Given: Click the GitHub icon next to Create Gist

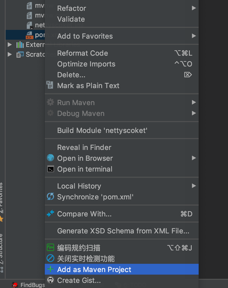Looking at the screenshot, I should point(50,280).
